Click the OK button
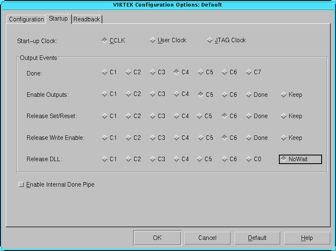This screenshot has width=336, height=251. [x=157, y=238]
